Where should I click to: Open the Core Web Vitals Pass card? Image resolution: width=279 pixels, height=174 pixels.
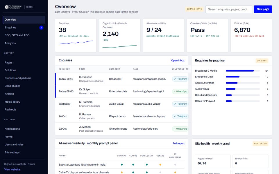coord(207,35)
